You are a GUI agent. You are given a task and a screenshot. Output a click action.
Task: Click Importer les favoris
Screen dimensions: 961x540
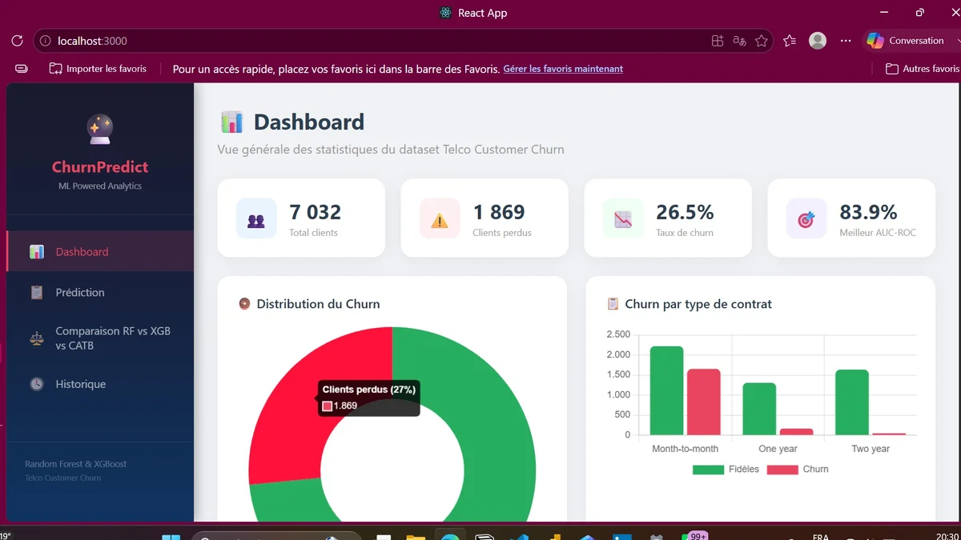click(98, 69)
